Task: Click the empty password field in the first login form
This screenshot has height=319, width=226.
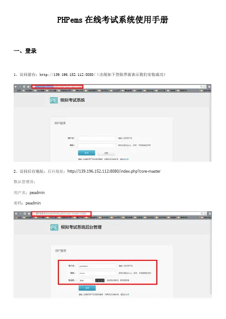Action: (x=97, y=145)
